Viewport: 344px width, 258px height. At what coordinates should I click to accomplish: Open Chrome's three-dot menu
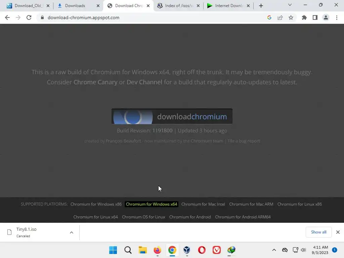(337, 17)
